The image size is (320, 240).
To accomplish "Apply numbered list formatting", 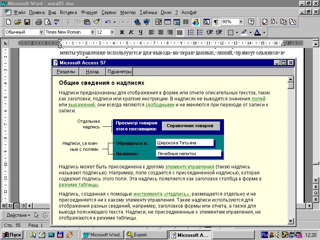I will 191,32.
